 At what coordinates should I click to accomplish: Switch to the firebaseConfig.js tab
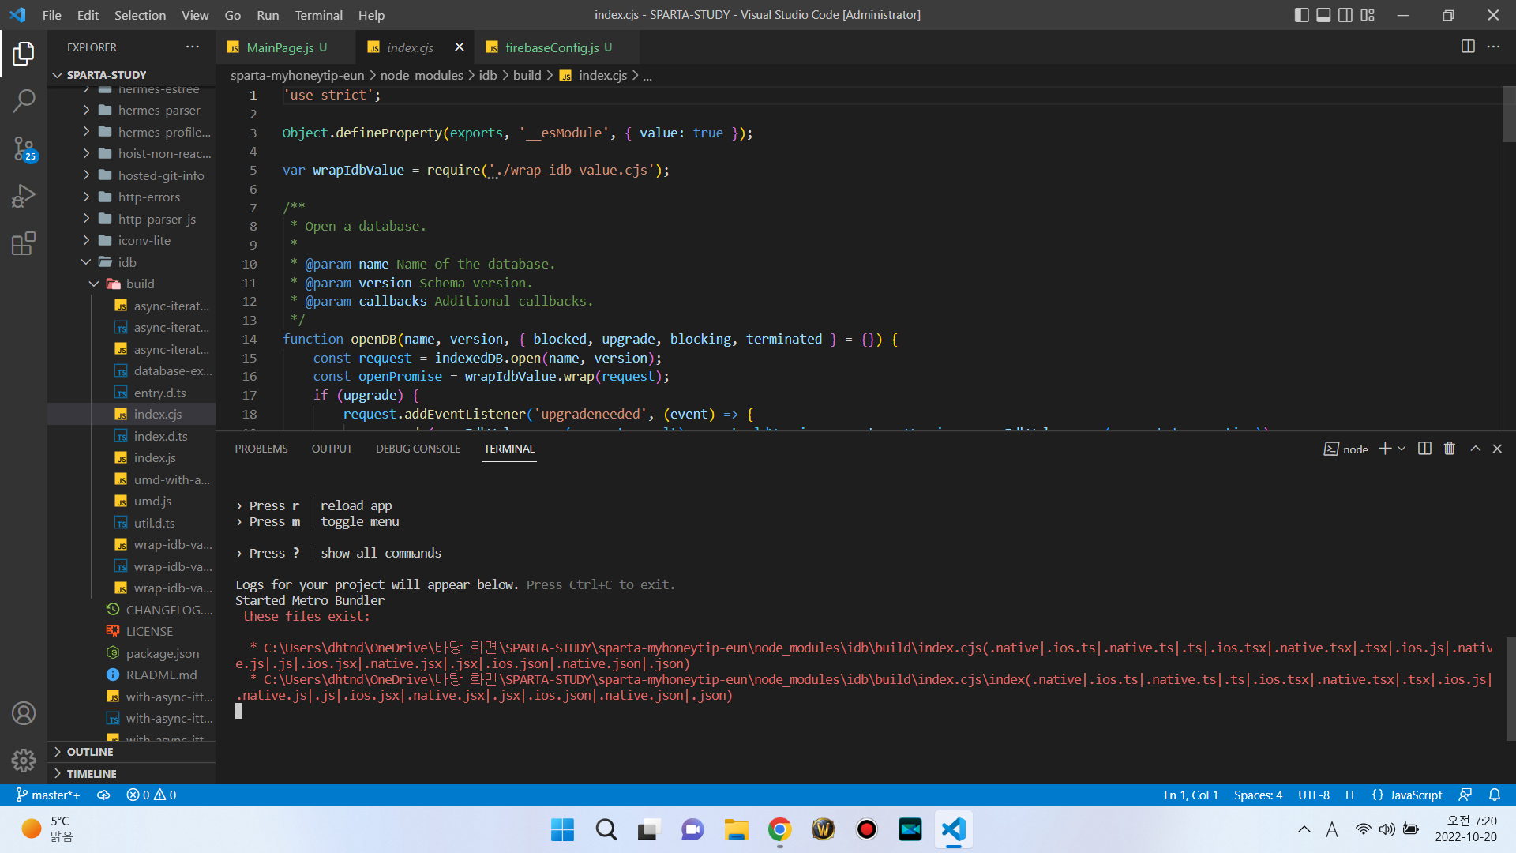pyautogui.click(x=557, y=47)
